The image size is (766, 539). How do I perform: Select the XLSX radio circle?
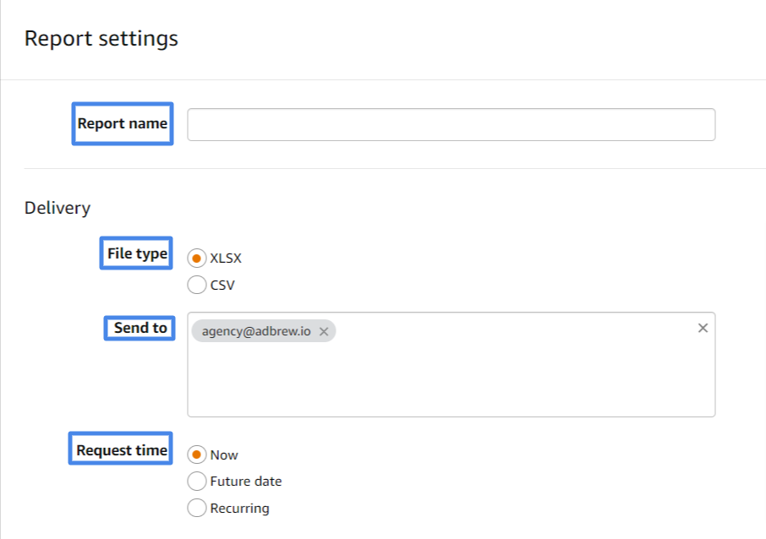tap(196, 259)
